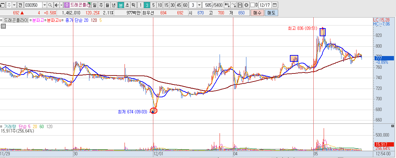This screenshot has height=158, width=396.
Task: Set the 5-minute interval
Action: point(153,5)
